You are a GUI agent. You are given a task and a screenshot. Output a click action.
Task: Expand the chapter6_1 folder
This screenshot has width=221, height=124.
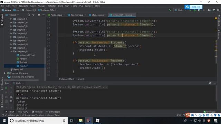pyautogui.click(x=11, y=30)
